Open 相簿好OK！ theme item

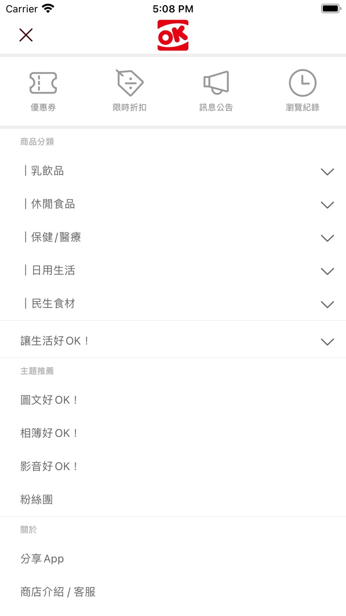click(x=49, y=433)
